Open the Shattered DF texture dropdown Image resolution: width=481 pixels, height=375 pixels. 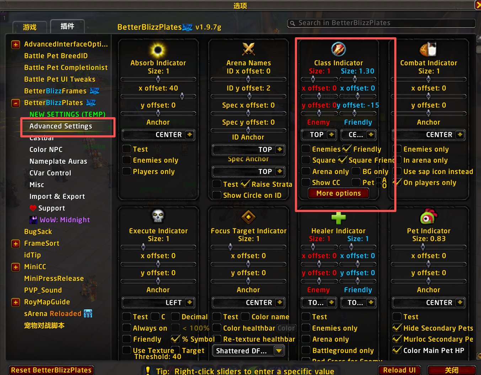click(x=248, y=351)
